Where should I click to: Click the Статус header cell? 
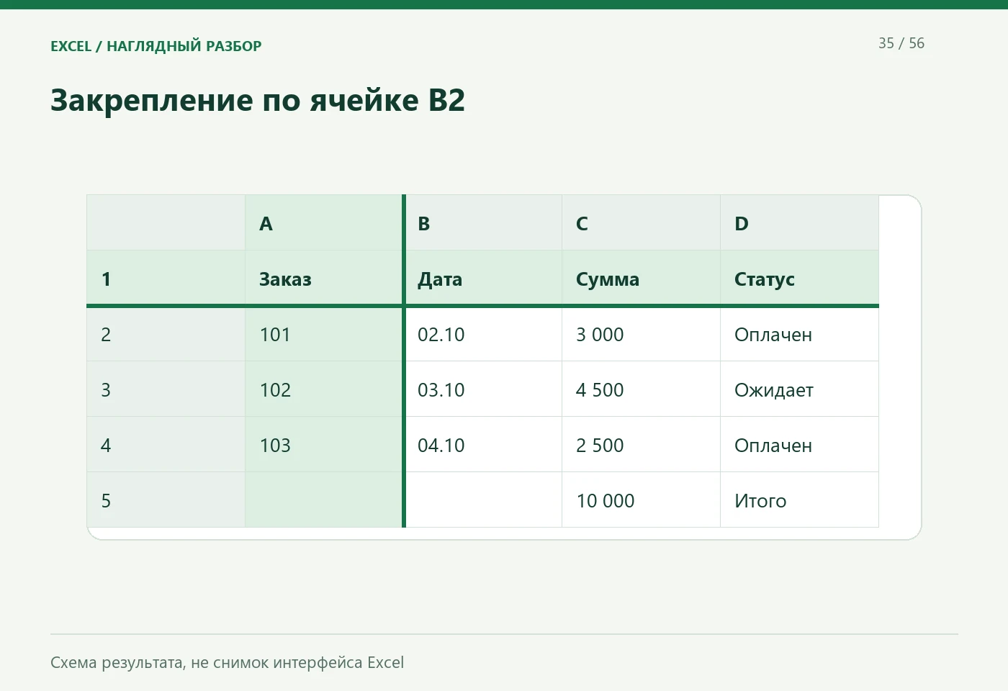click(799, 279)
